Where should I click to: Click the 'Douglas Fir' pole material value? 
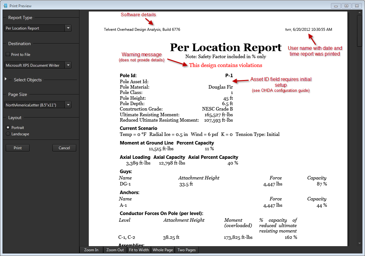220,87
